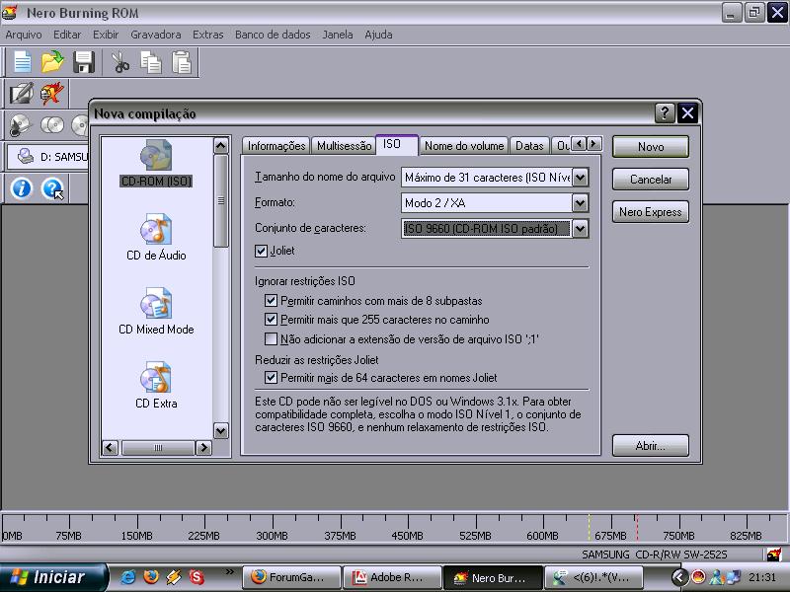Viewport: 790px width, 592px height.
Task: Click the Nero Express button
Action: (x=651, y=212)
